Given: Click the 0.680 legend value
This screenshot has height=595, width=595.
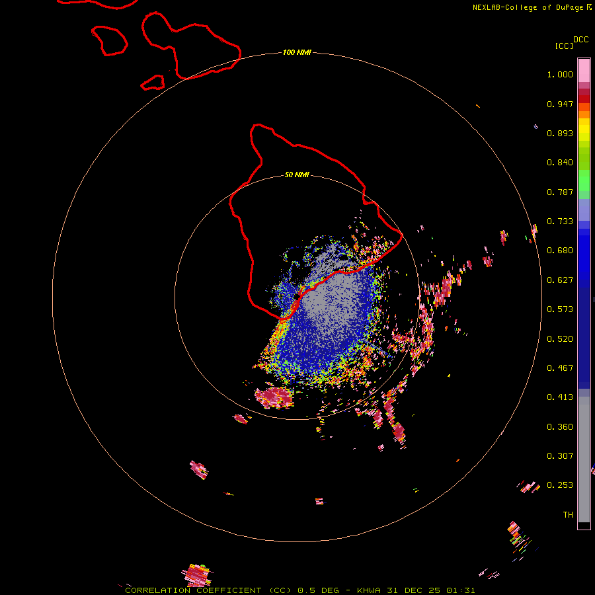Looking at the screenshot, I should [560, 251].
